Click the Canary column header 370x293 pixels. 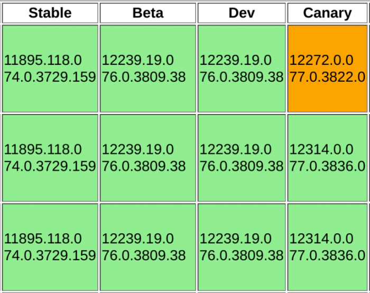point(327,13)
